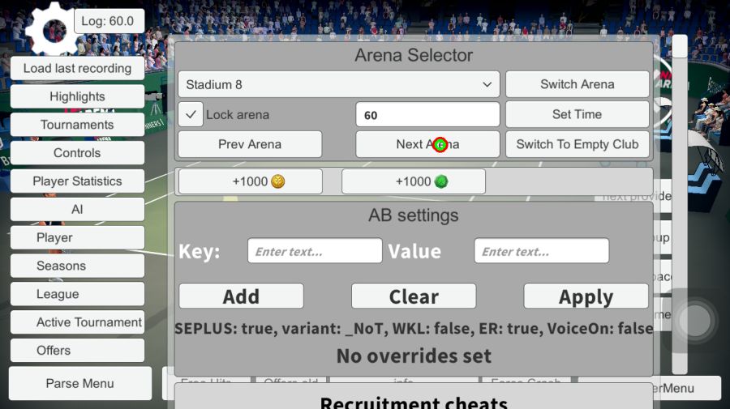Click the Apply button in AB settings
The height and width of the screenshot is (409, 730).
586,296
